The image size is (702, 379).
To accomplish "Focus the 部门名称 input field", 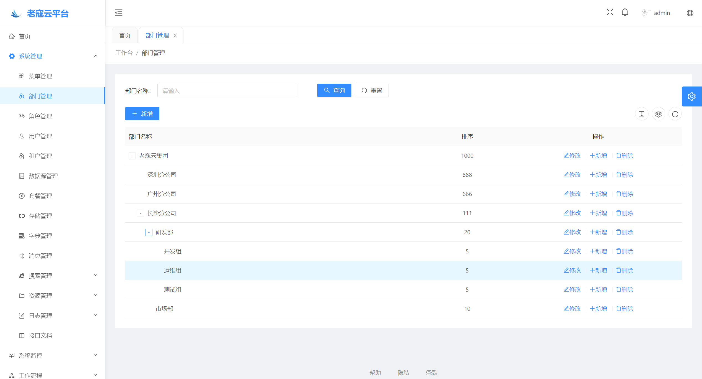I will 227,91.
